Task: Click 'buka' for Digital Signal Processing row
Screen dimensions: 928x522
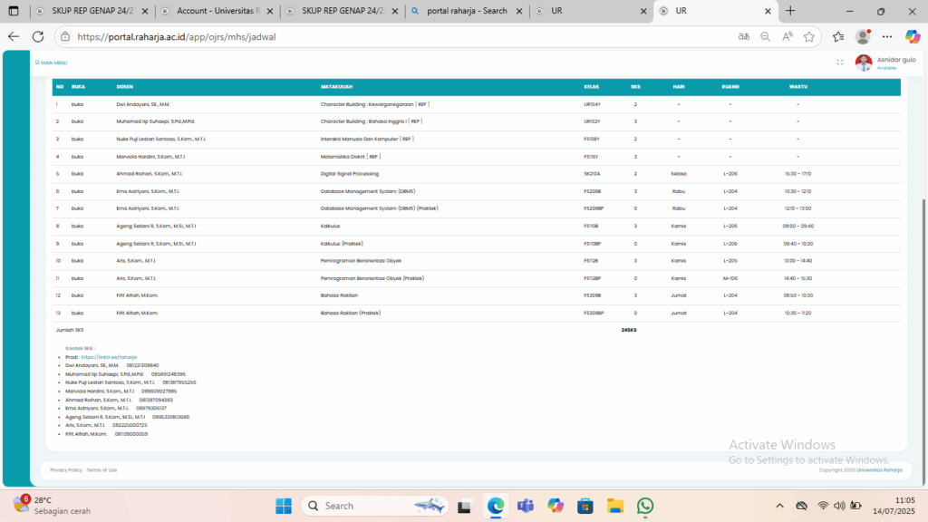Action: pyautogui.click(x=77, y=173)
